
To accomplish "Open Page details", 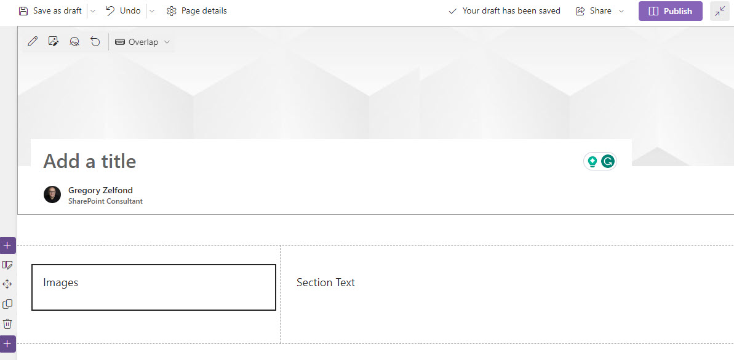I will (197, 10).
